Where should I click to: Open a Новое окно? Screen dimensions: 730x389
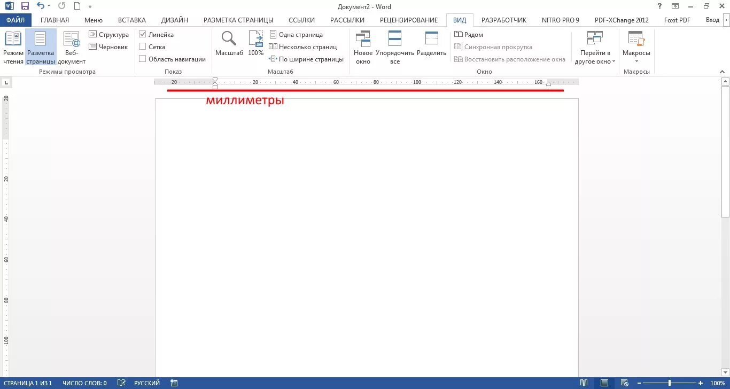pos(363,48)
